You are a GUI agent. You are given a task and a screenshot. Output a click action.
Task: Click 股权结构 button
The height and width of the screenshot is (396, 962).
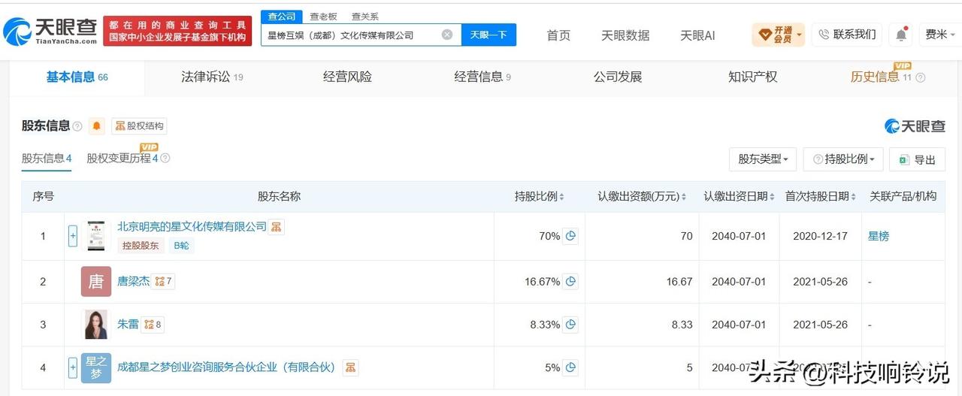pos(139,126)
